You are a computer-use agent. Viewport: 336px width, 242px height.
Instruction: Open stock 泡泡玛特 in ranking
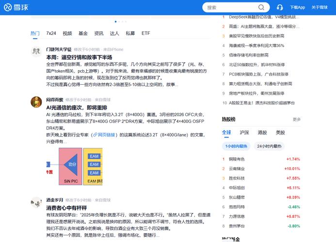tap(237, 207)
